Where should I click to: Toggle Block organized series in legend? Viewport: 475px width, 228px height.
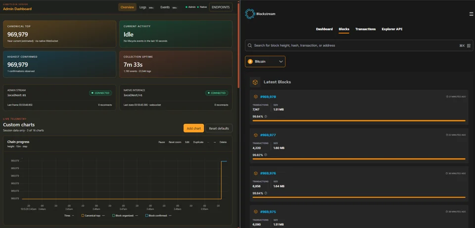[125, 216]
